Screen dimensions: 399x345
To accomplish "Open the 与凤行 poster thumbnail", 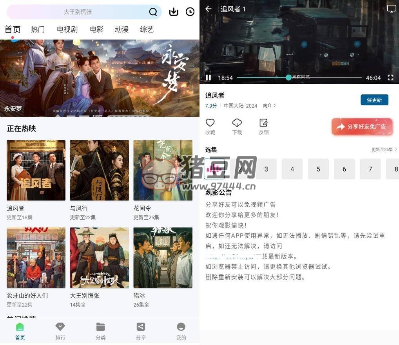I will [x=99, y=170].
